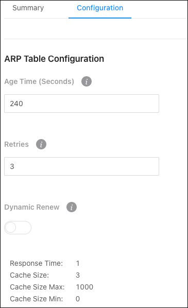Click the Response Time label
This screenshot has height=308, width=188.
(37, 263)
